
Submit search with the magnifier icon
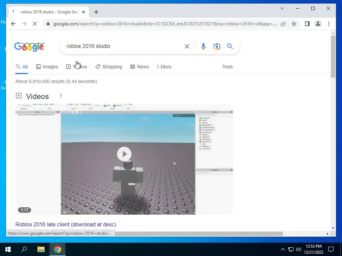[x=230, y=46]
